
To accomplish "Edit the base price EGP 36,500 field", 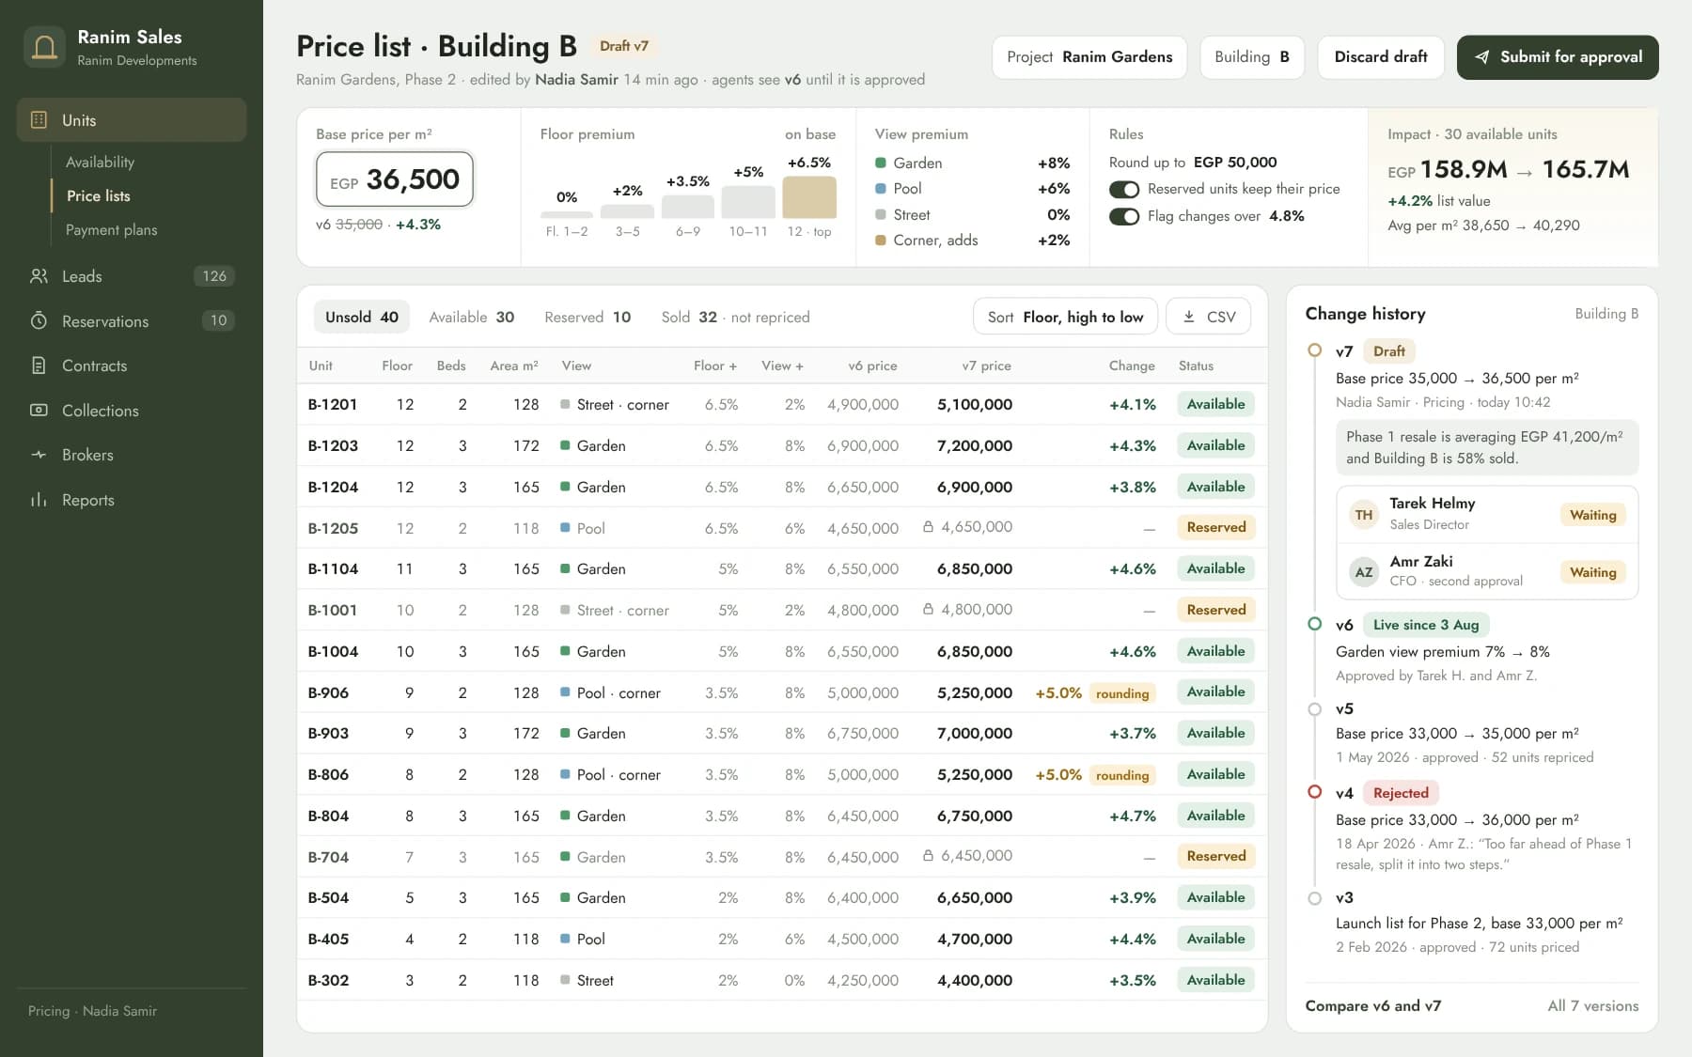I will [395, 179].
